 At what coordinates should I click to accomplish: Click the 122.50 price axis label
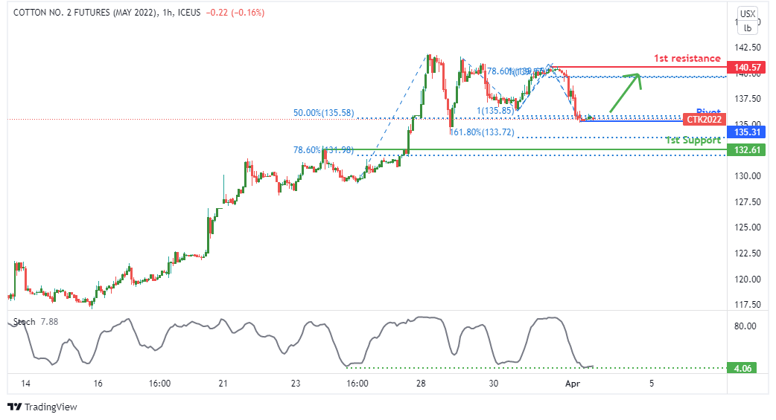point(747,253)
